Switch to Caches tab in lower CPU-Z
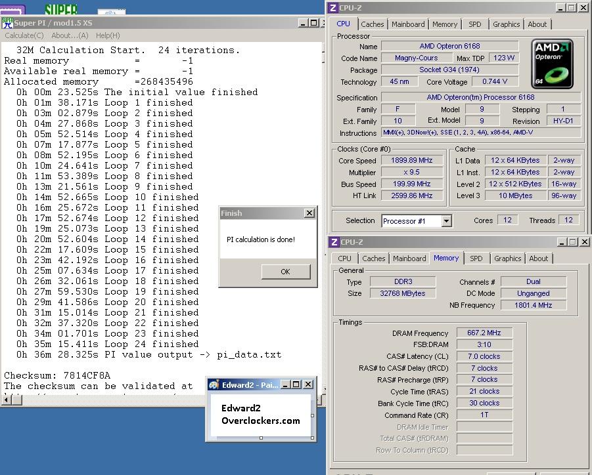 (x=374, y=258)
